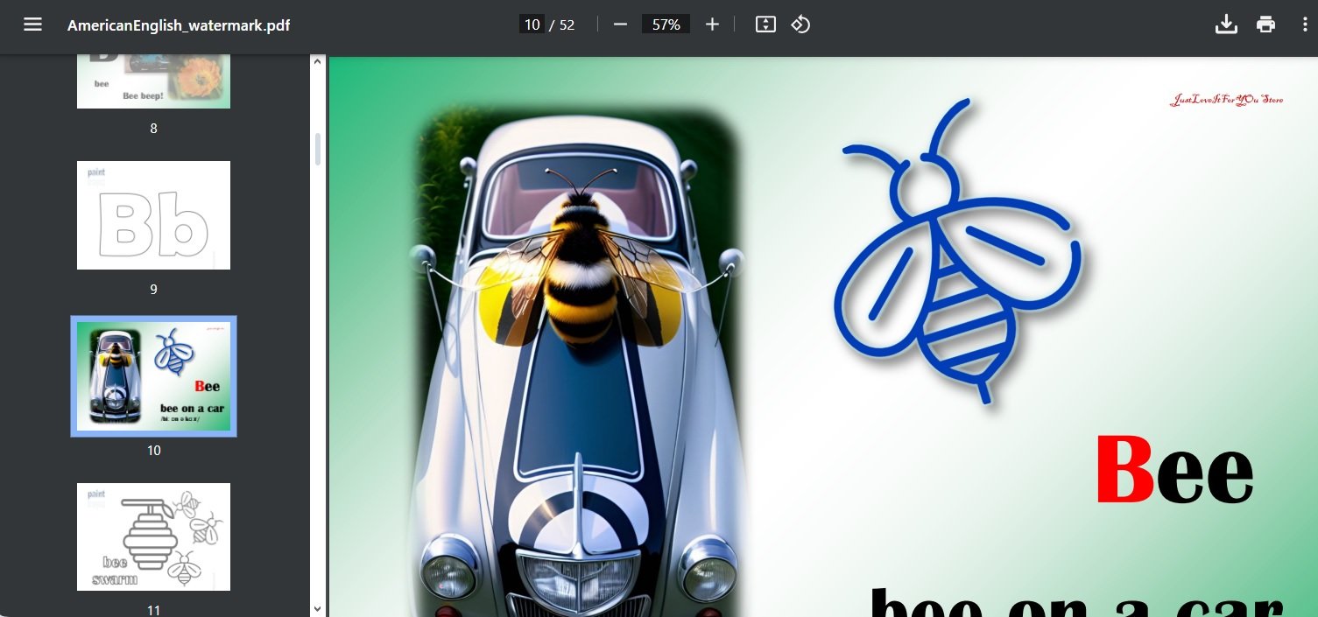Select page 10 thumbnail with bee on car

(x=153, y=376)
